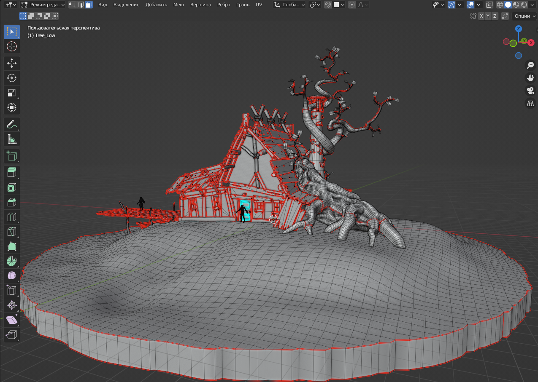Image resolution: width=538 pixels, height=382 pixels.
Task: Open the Режим редактирования mode dropdown
Action: click(x=43, y=5)
